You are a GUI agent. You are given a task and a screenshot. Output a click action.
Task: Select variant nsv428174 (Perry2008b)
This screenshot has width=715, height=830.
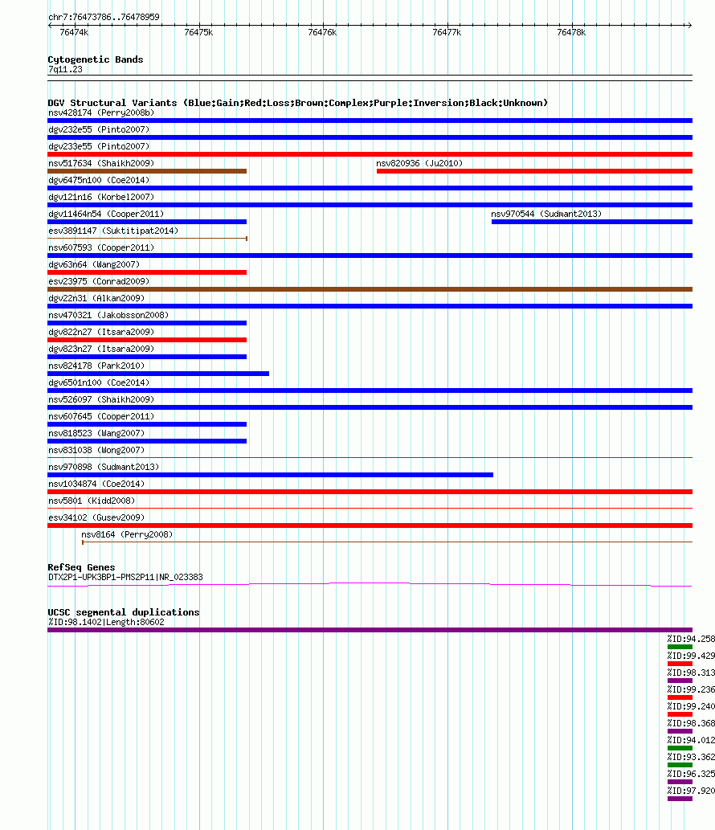[101, 112]
